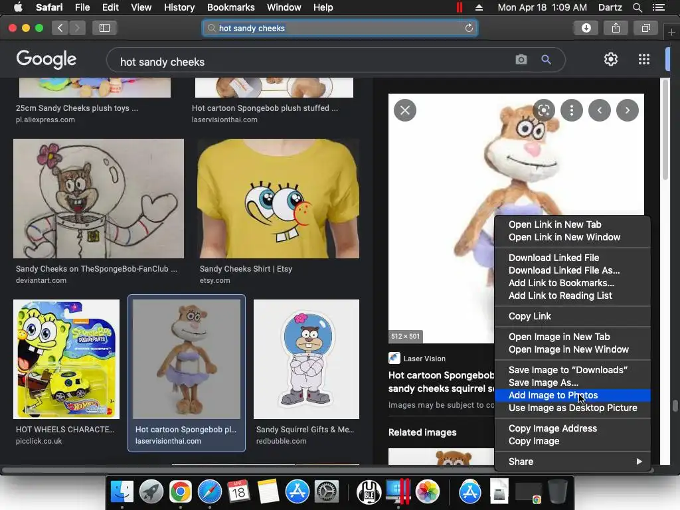The height and width of the screenshot is (510, 680).
Task: Open Sandy Squirrel sticker redbubble thumbnail
Action: point(306,359)
